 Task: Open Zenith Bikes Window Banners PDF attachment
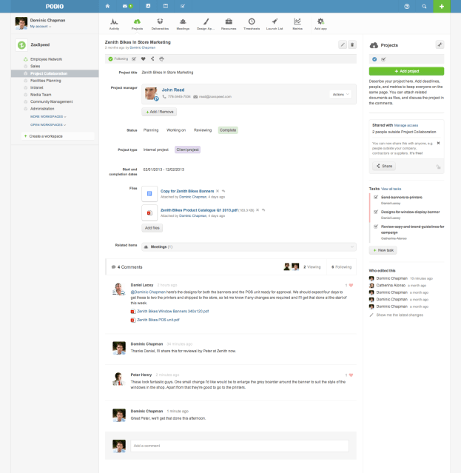point(172,312)
